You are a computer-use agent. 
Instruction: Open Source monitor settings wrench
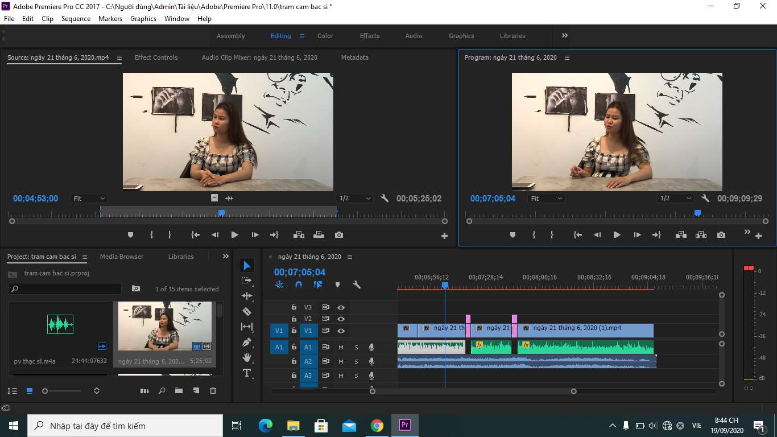point(385,198)
